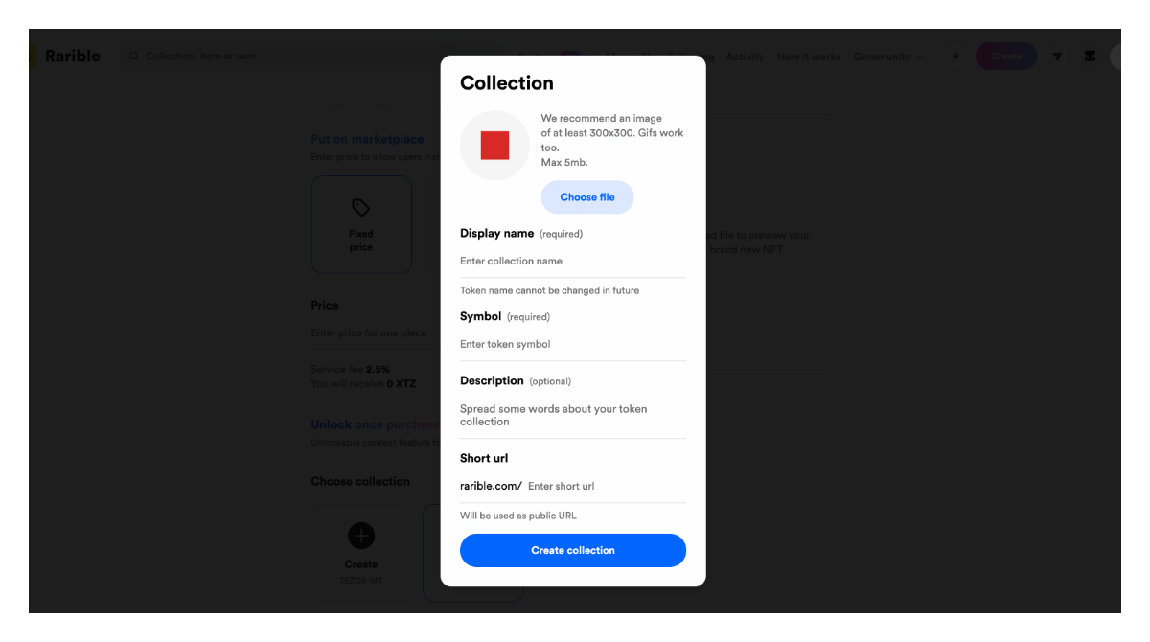Open the Tezos wallet funnel icon
The image size is (1150, 642).
[x=1057, y=57]
